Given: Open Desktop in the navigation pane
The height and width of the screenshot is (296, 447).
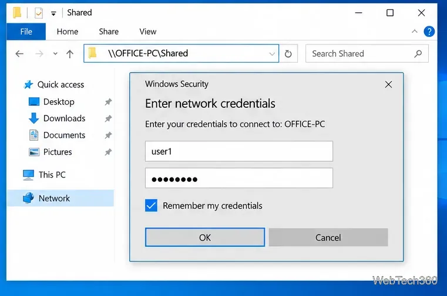Looking at the screenshot, I should click(x=59, y=101).
